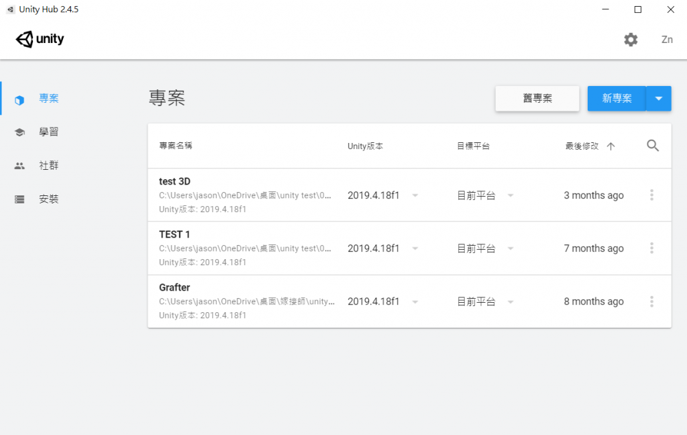
Task: Expand Unity version dropdown for Grafter
Action: coord(415,301)
